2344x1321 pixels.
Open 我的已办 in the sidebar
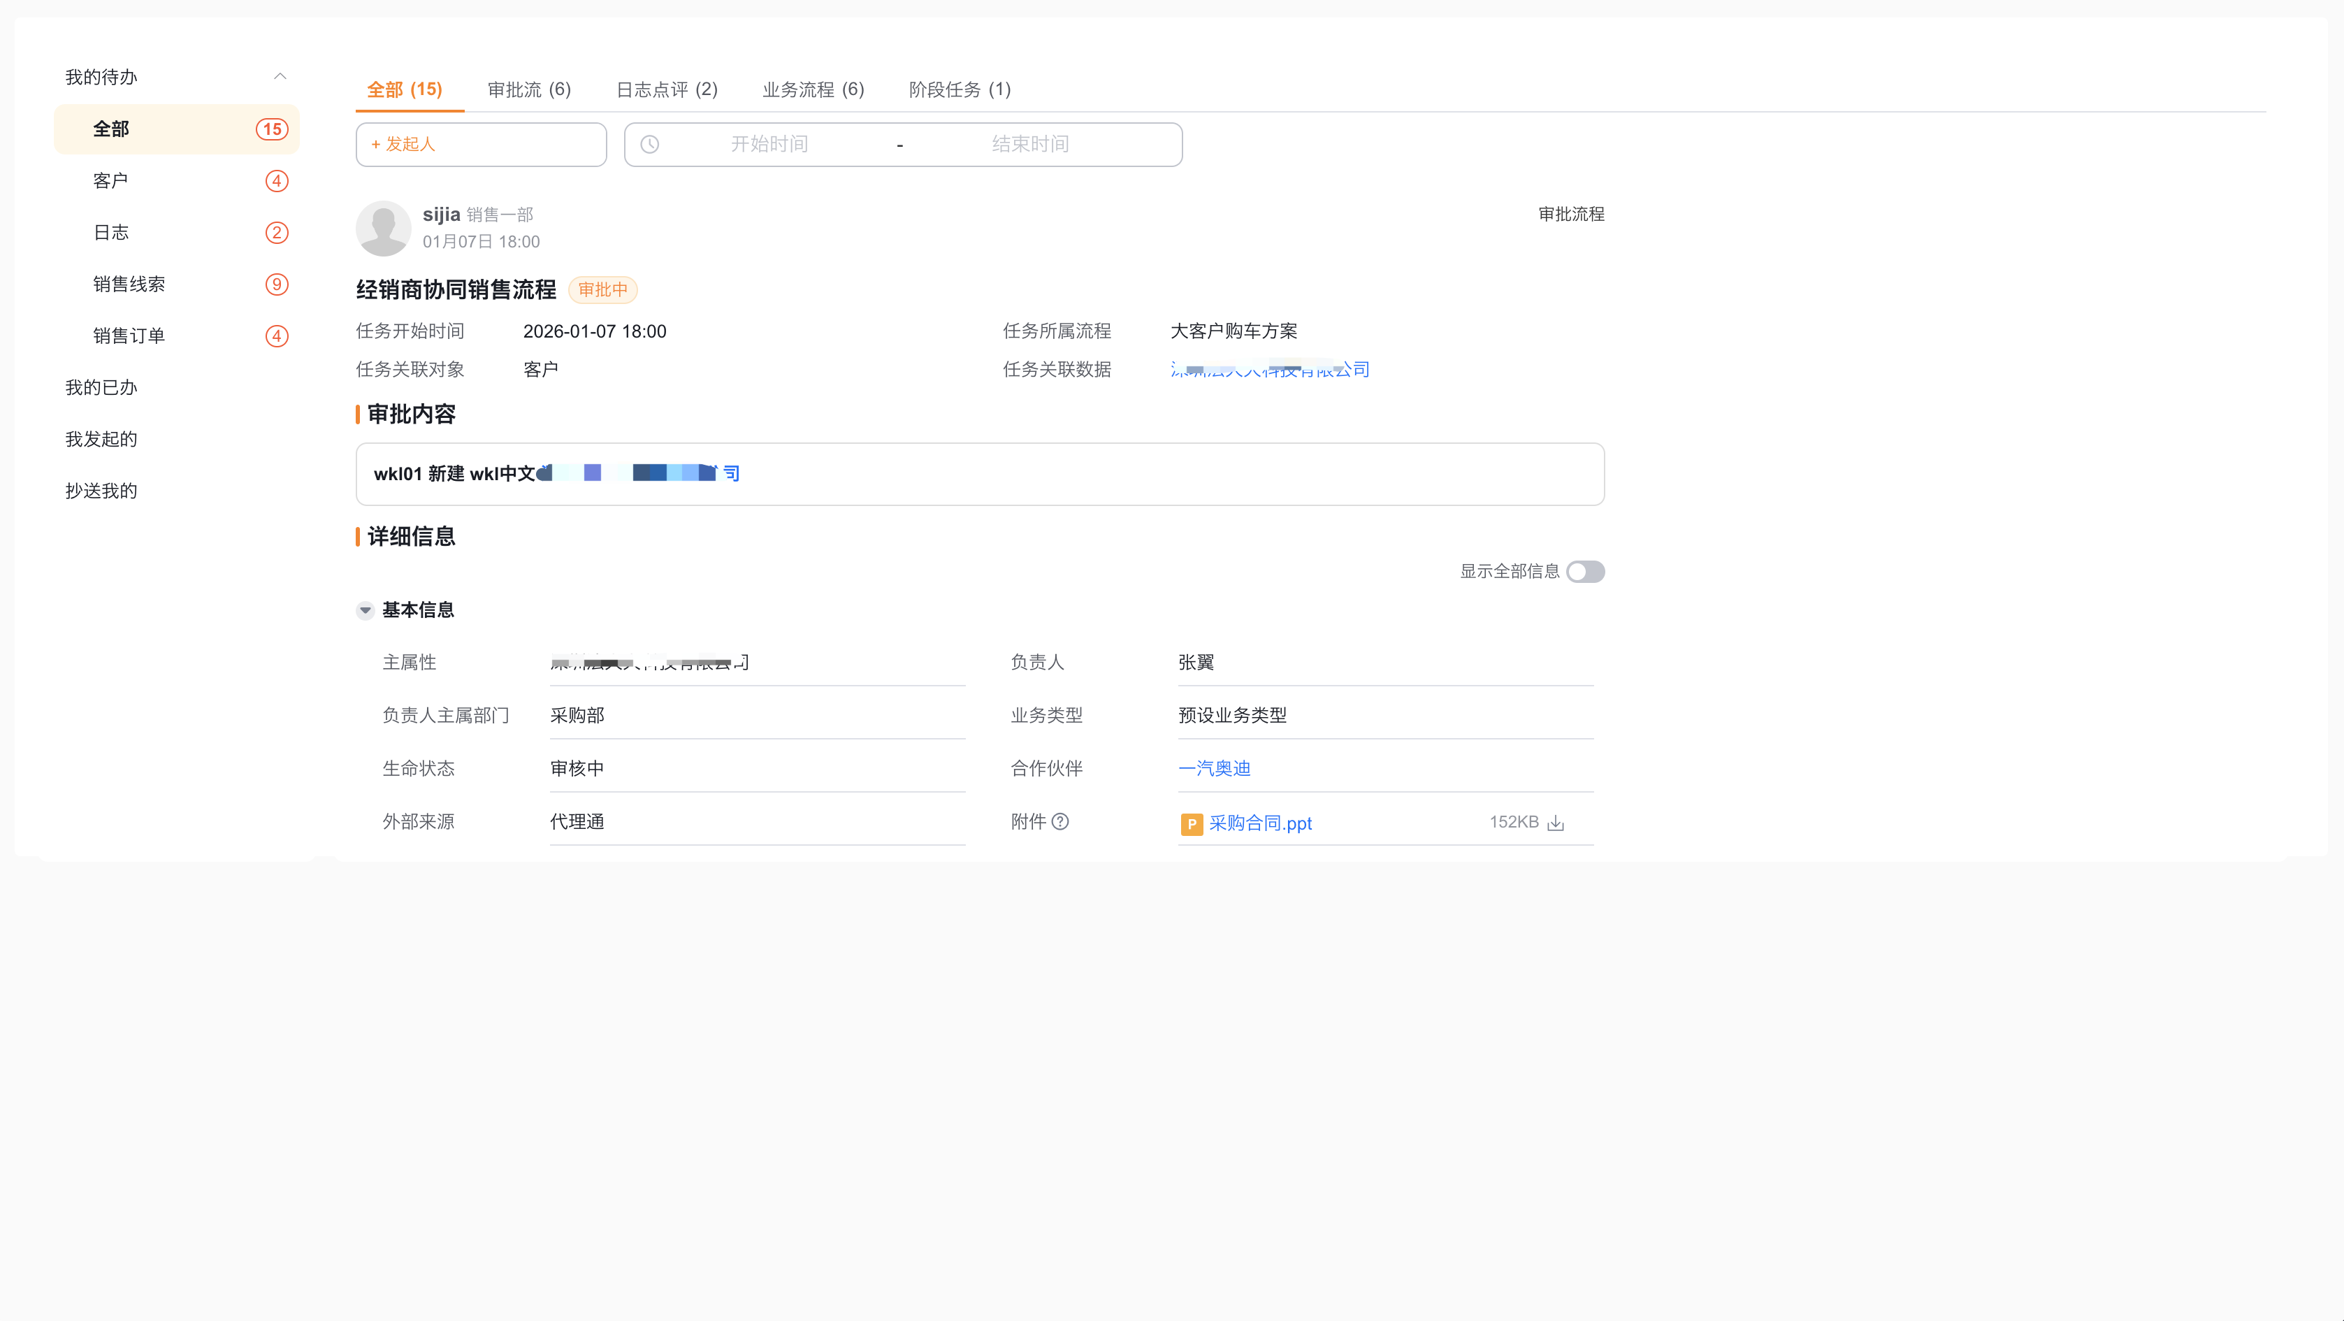[101, 388]
